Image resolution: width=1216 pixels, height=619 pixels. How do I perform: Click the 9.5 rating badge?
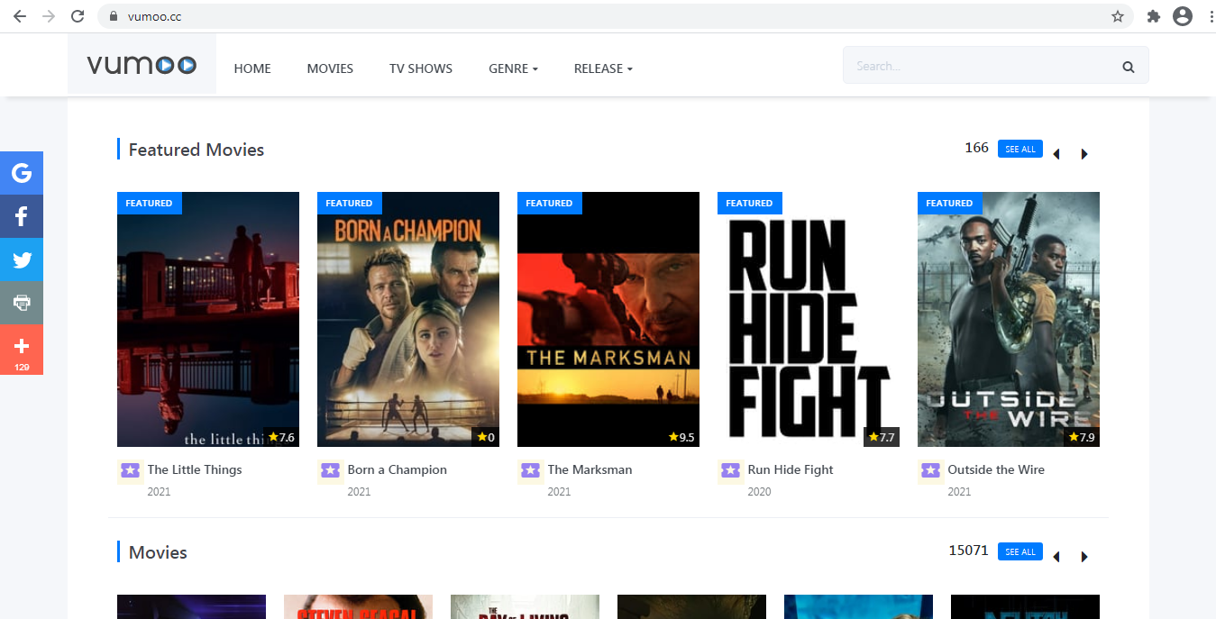coord(681,437)
